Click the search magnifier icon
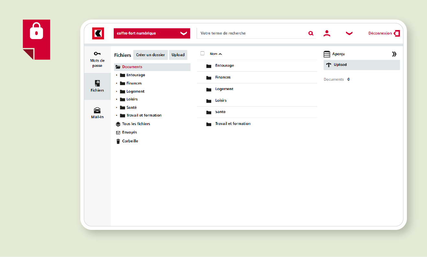This screenshot has height=257, width=427. tap(311, 33)
